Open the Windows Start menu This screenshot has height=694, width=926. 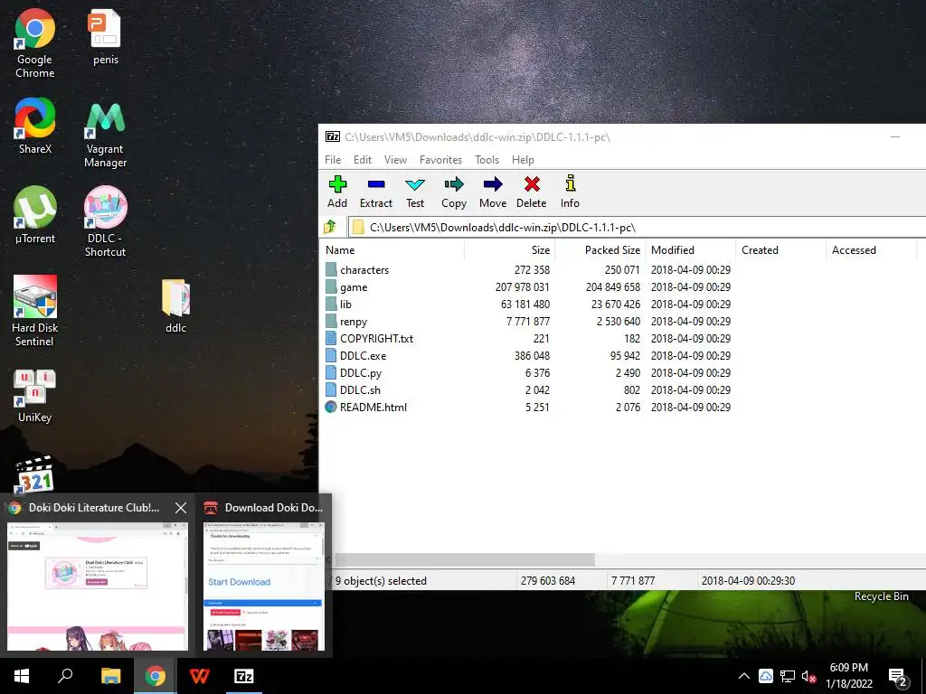[22, 676]
